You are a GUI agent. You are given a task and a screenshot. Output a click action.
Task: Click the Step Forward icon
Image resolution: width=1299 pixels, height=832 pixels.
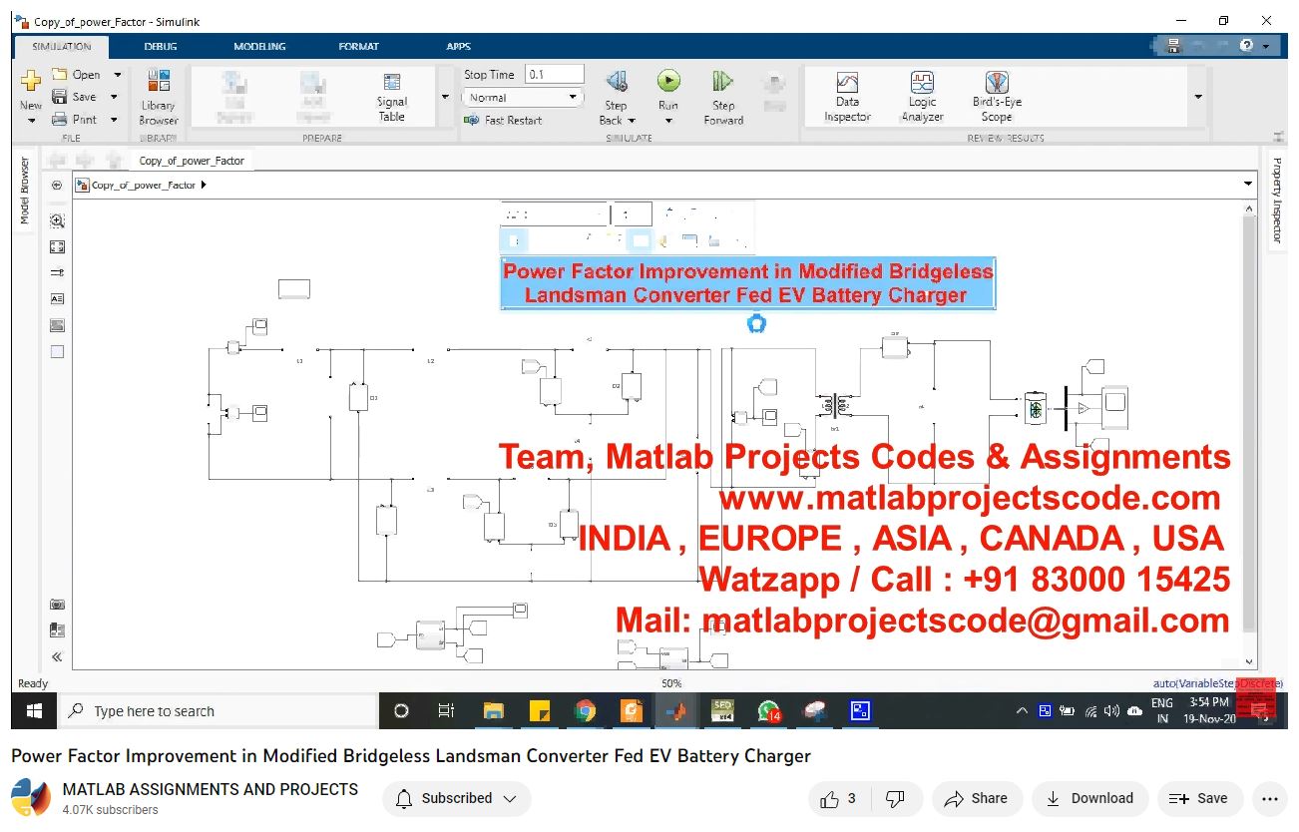723,82
